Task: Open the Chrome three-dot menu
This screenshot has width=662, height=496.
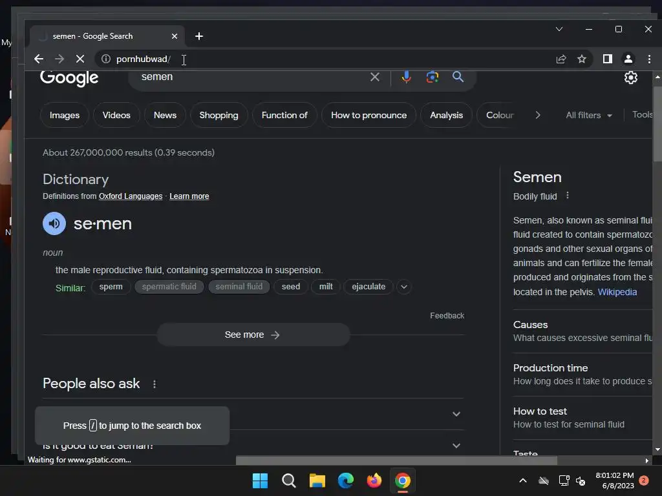Action: tap(649, 59)
